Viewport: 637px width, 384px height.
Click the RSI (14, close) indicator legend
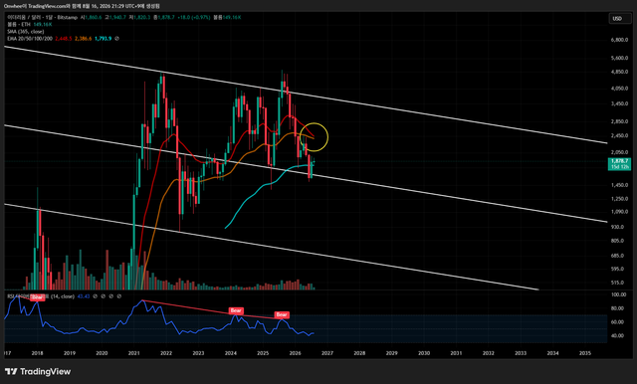[41, 296]
